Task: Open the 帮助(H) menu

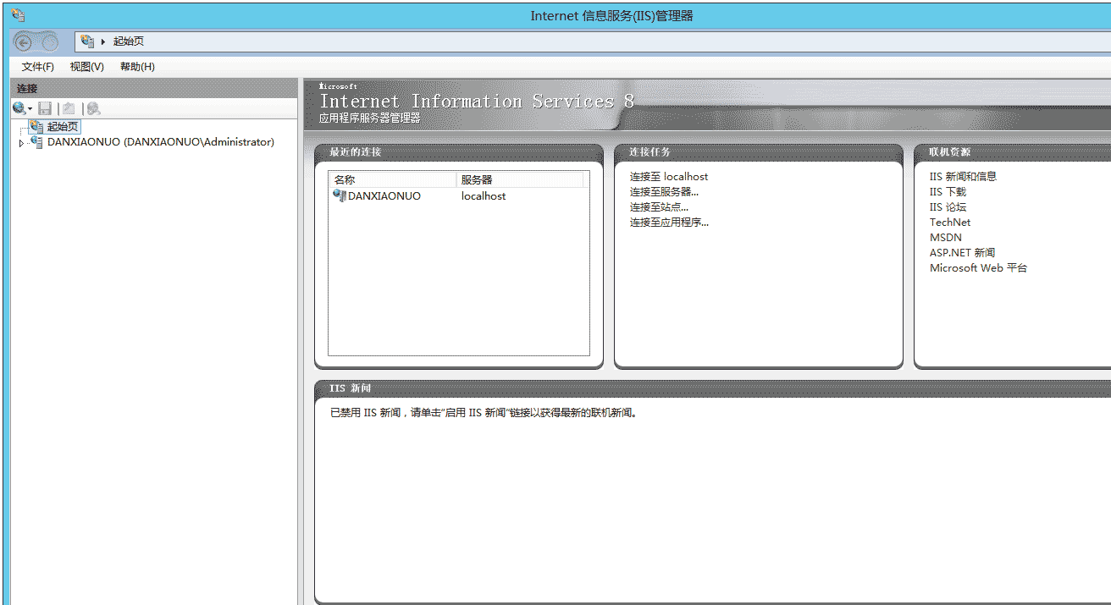Action: 137,67
